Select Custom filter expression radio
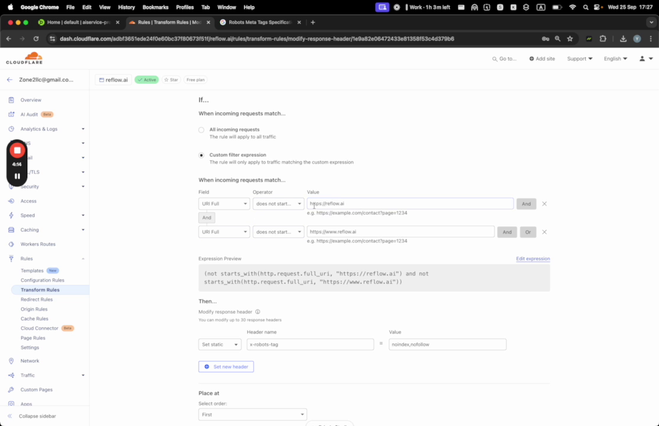This screenshot has height=426, width=659. click(x=201, y=155)
